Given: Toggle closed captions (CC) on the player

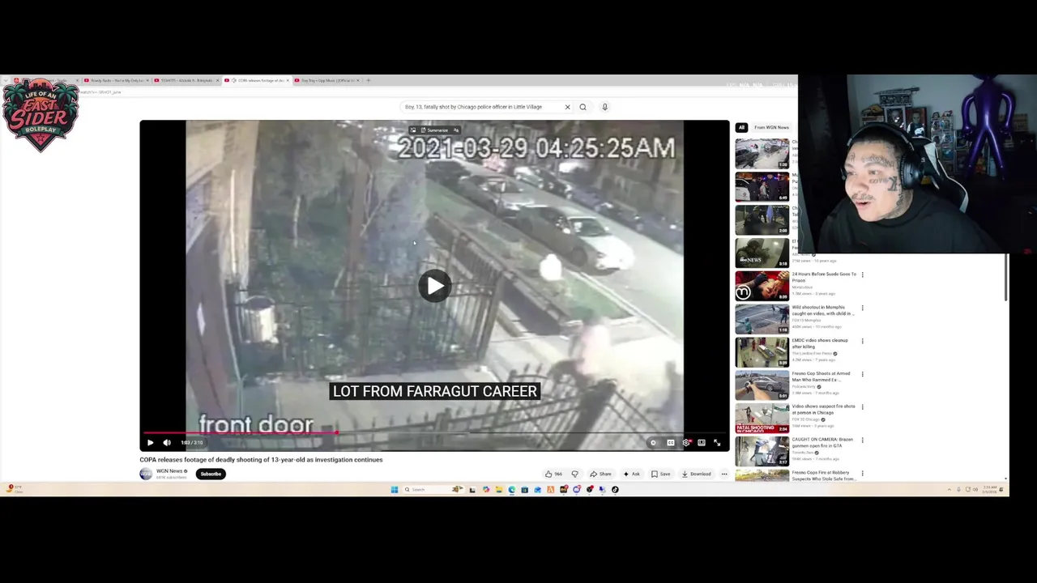Looking at the screenshot, I should coord(671,443).
